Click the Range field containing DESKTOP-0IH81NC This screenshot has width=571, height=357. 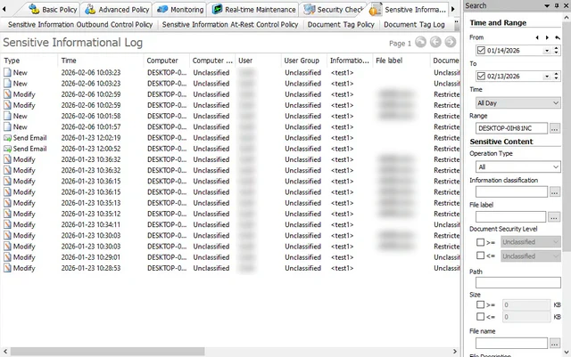tap(511, 128)
